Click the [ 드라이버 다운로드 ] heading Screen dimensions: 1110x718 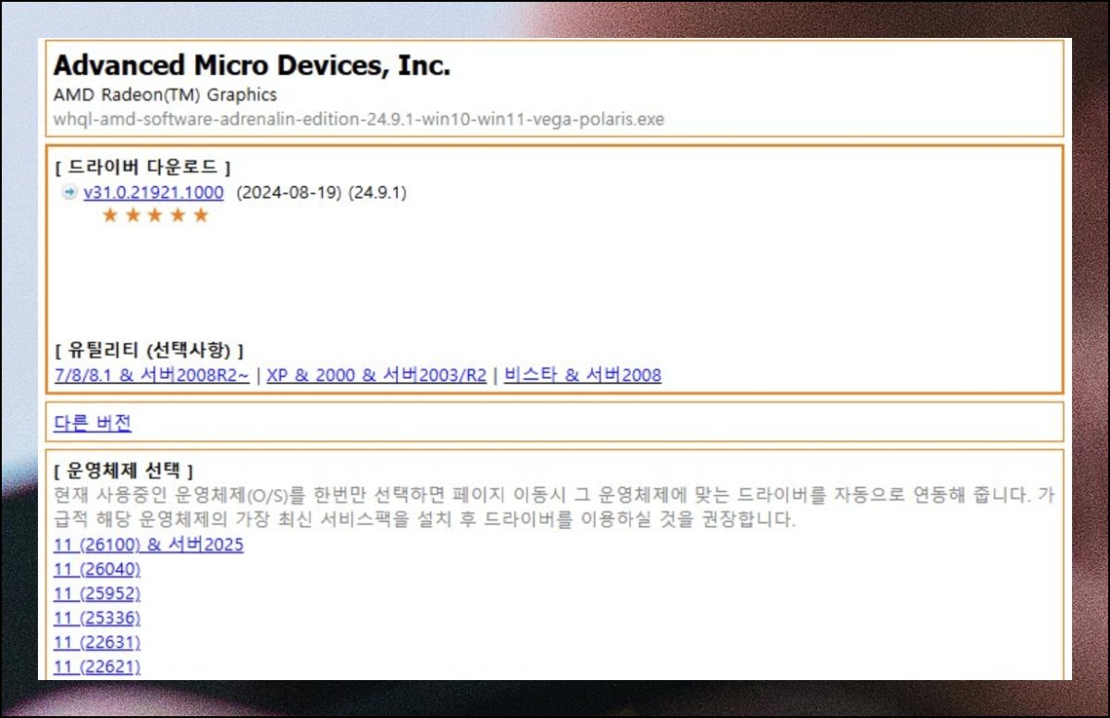click(142, 167)
